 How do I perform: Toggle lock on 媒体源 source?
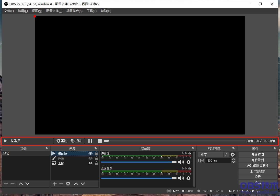click(x=96, y=153)
